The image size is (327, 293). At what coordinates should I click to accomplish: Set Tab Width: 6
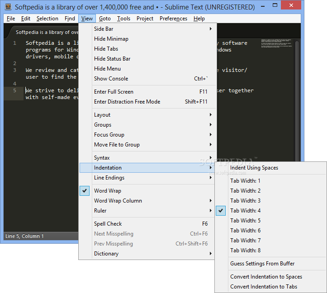[x=270, y=231]
